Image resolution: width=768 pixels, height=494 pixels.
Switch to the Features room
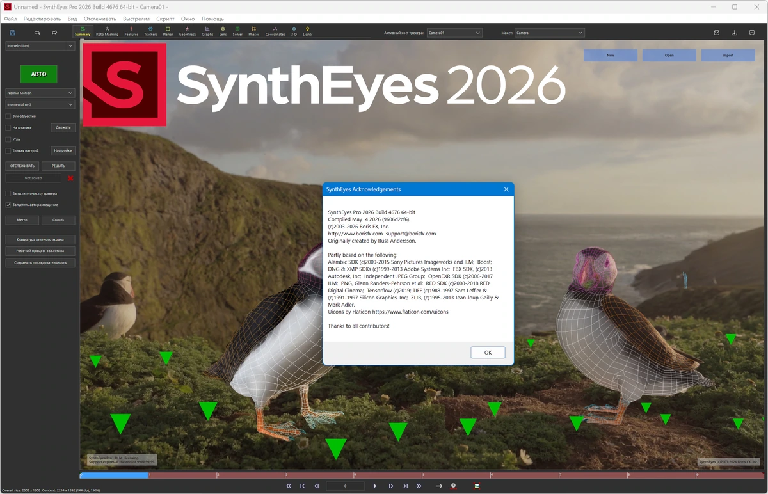tap(131, 31)
